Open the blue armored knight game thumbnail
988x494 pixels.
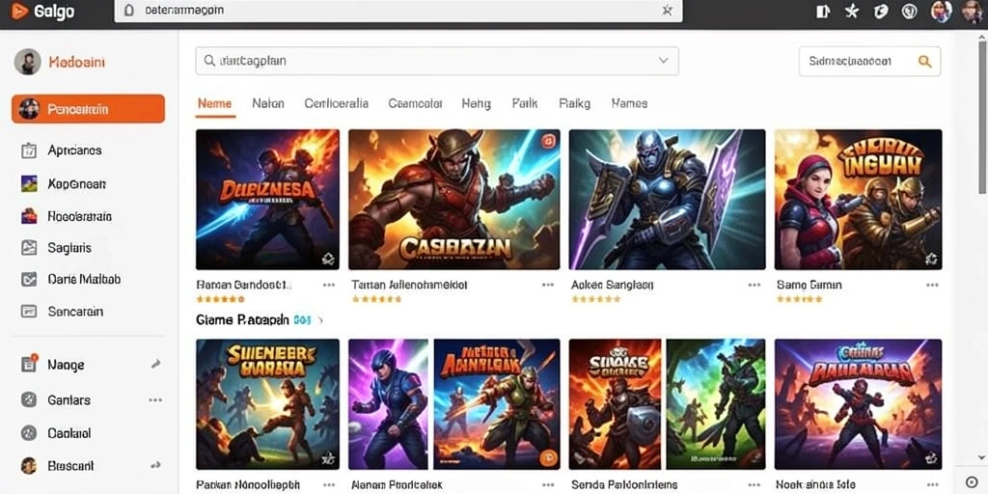click(x=667, y=200)
